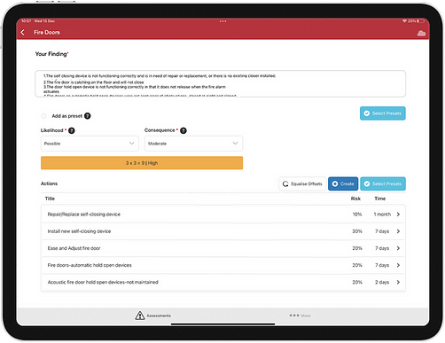Tap the Assessments warning triangle icon

[x=140, y=316]
